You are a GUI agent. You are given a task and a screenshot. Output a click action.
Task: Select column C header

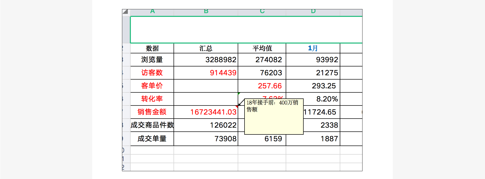(x=262, y=12)
